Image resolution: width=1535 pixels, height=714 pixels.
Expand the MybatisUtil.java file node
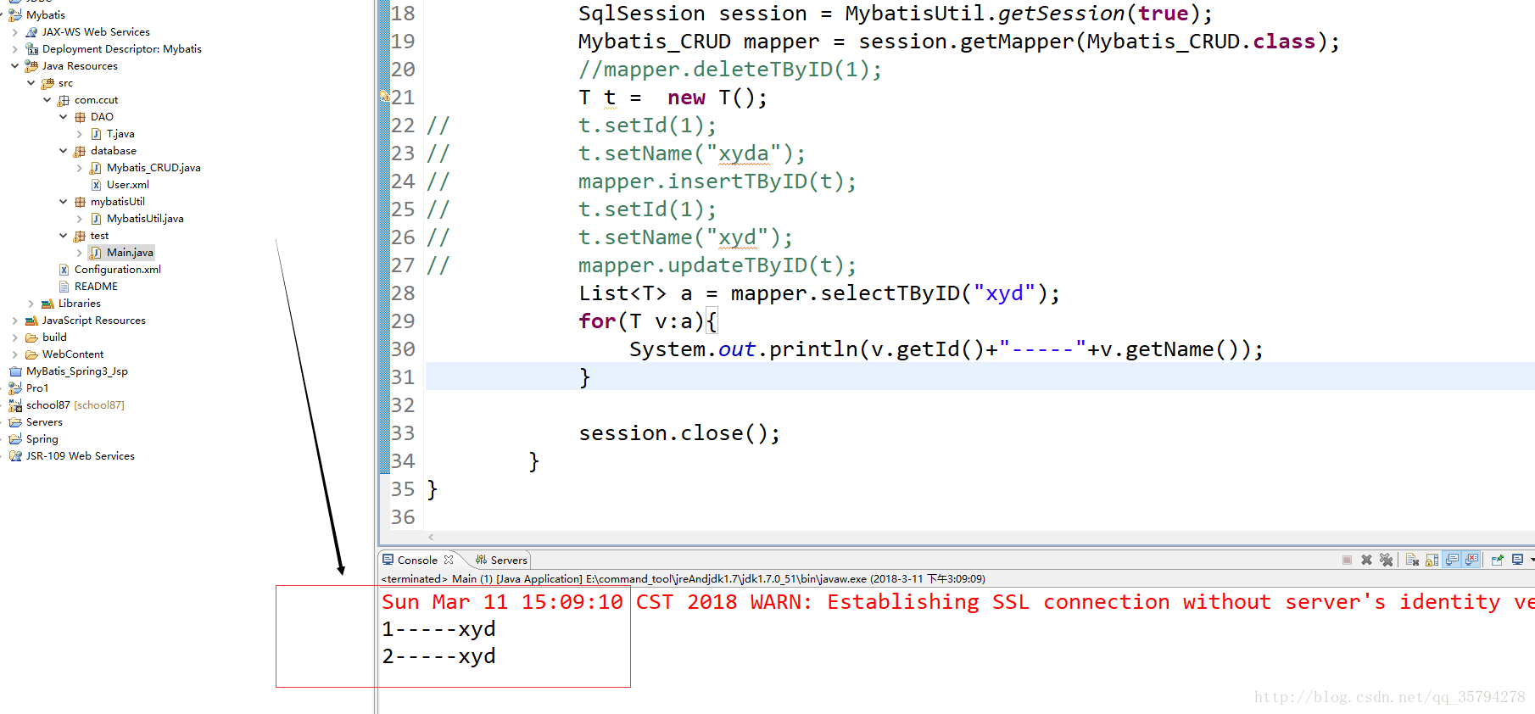(79, 219)
